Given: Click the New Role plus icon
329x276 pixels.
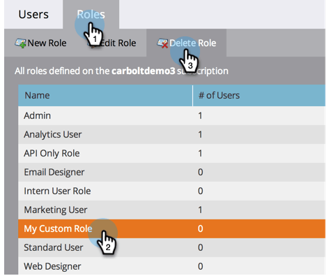Looking at the screenshot, I should coord(20,43).
